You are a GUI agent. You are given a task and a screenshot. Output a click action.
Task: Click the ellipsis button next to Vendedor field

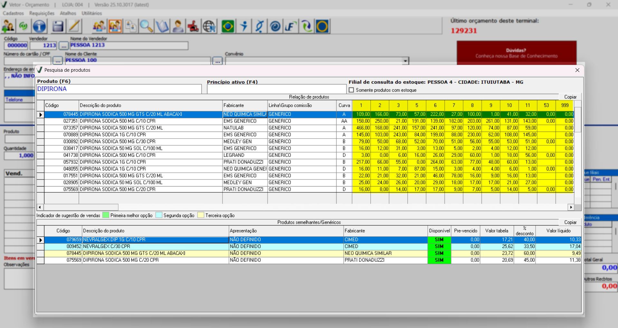64,46
